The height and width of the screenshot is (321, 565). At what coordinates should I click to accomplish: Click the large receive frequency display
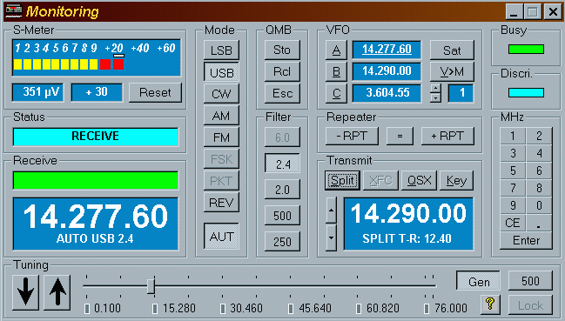(x=96, y=224)
